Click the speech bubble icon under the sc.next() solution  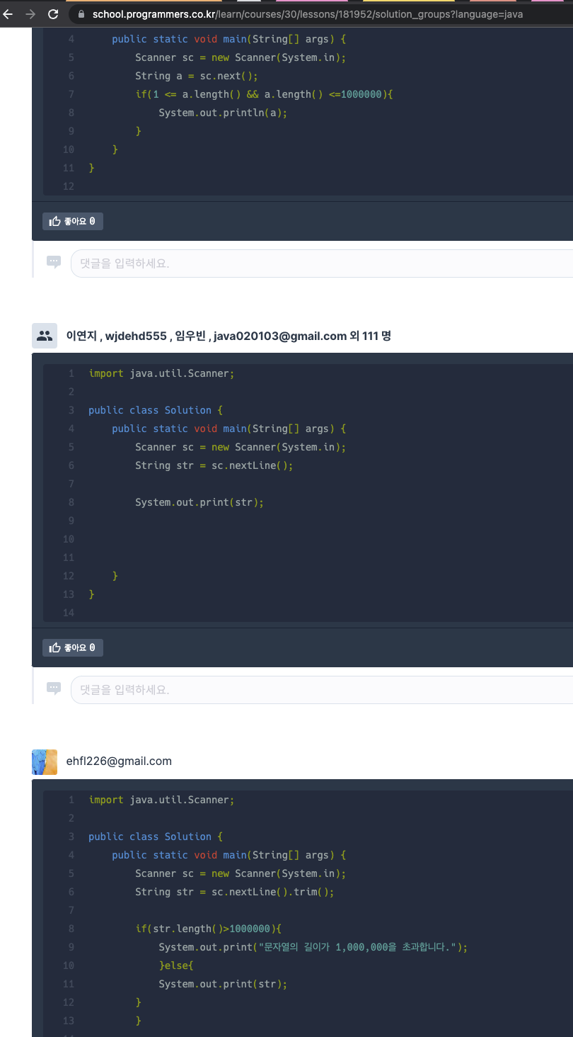tap(54, 263)
